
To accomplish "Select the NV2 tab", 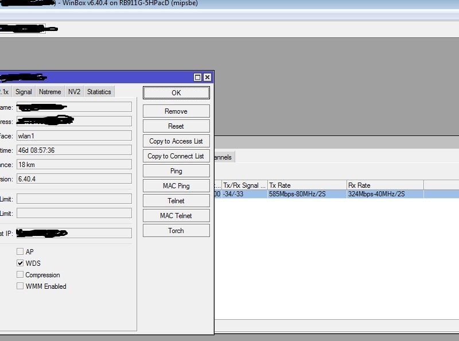I will coord(75,92).
